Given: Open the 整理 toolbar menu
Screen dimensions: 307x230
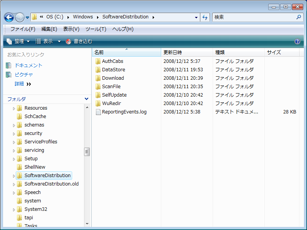Looking at the screenshot, I should (x=18, y=41).
